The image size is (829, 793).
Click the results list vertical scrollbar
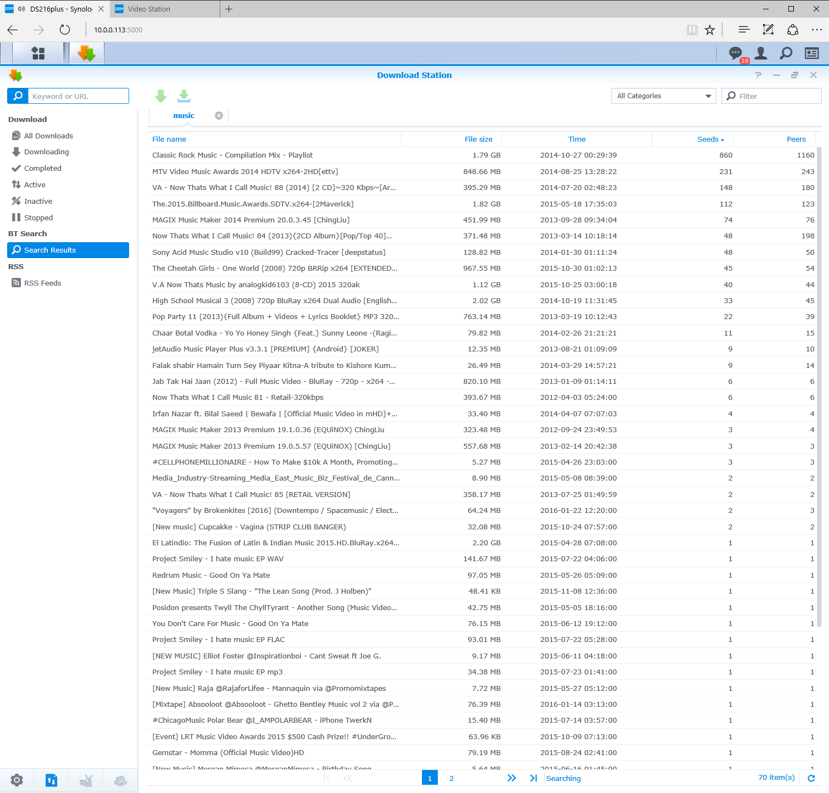[819, 386]
